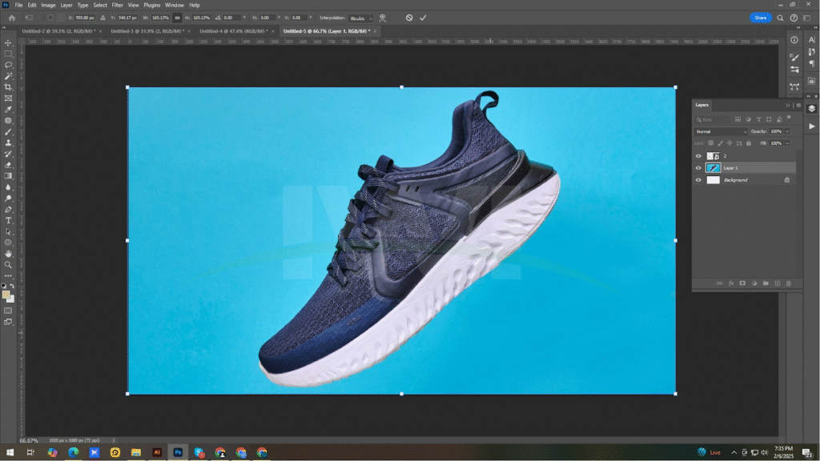
Task: Click the foreground color swatch
Action: 6,295
